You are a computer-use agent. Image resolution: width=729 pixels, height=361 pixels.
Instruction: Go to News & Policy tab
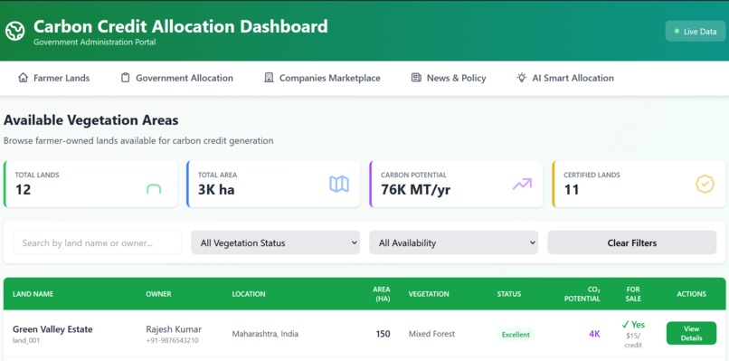[x=449, y=78]
